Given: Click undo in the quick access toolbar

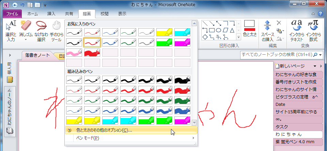Looking at the screenshot, I should [22, 5].
